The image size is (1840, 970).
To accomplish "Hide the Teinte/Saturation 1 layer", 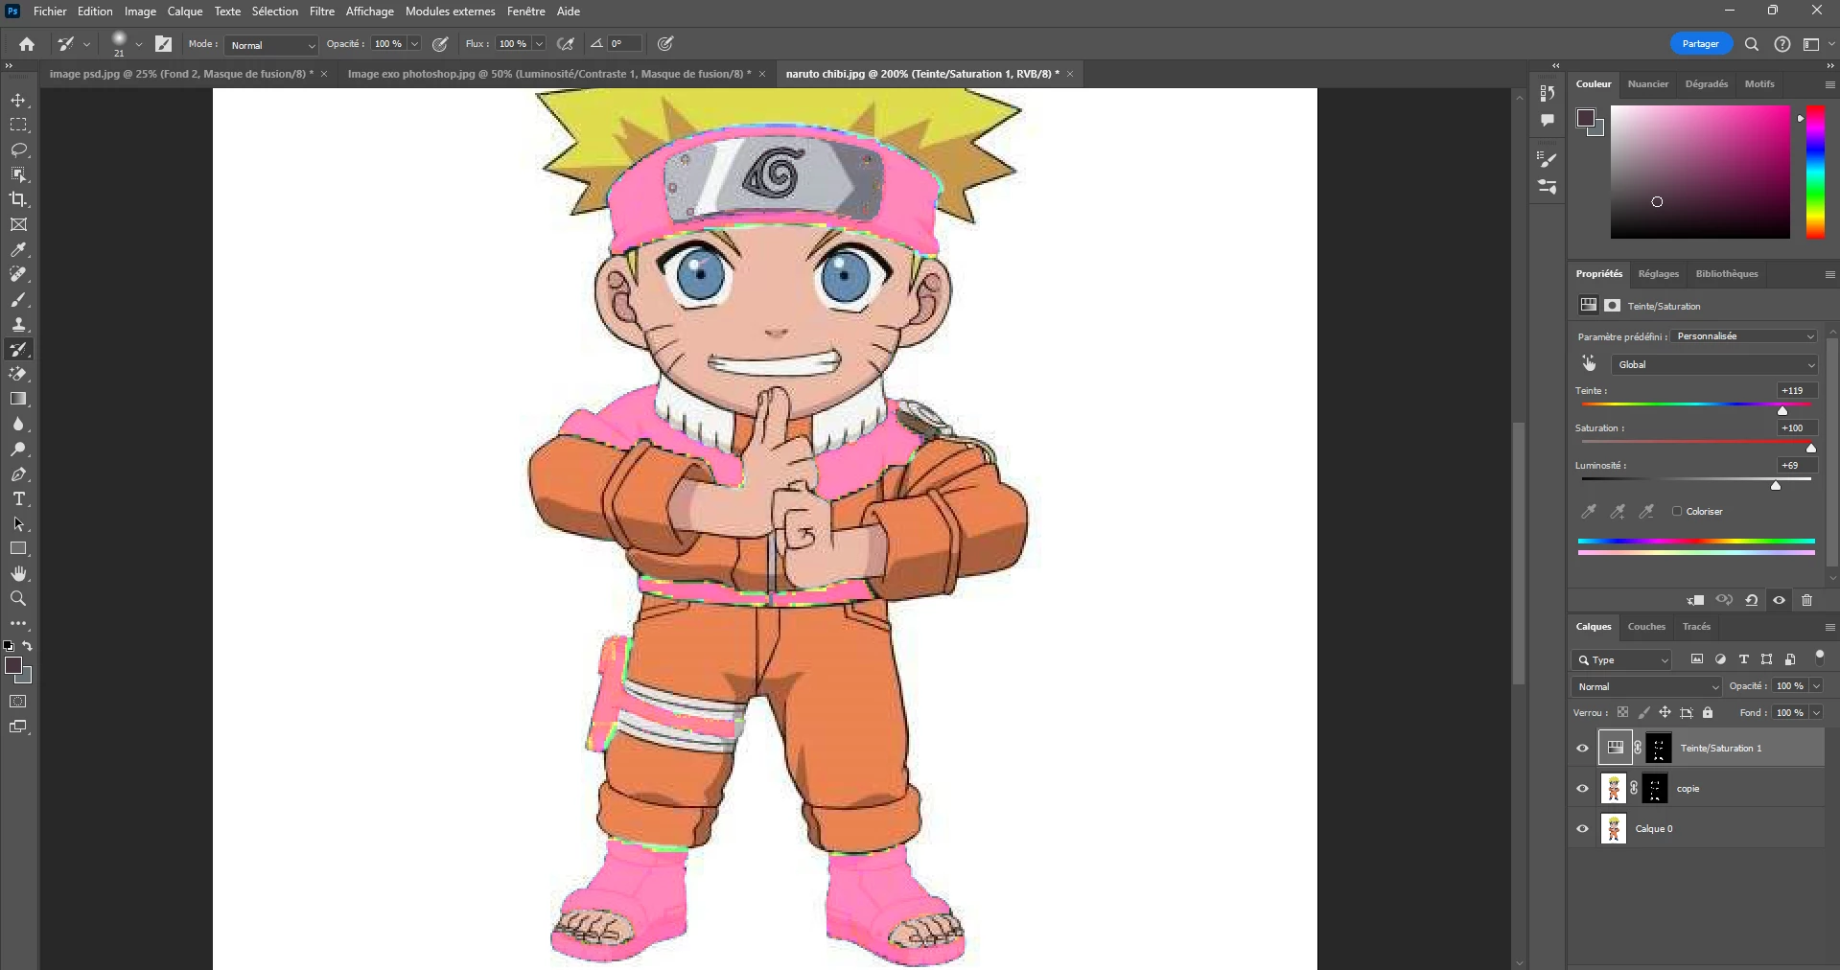I will coord(1583,749).
